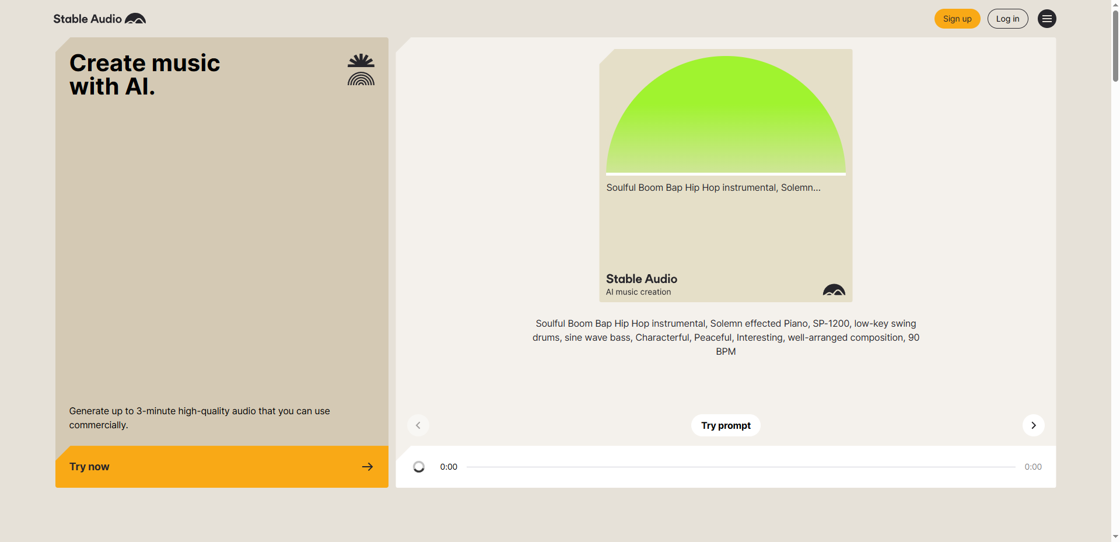Click the truncated Soulful Boom Bap card title
Screen dimensions: 1120x542
(713, 187)
